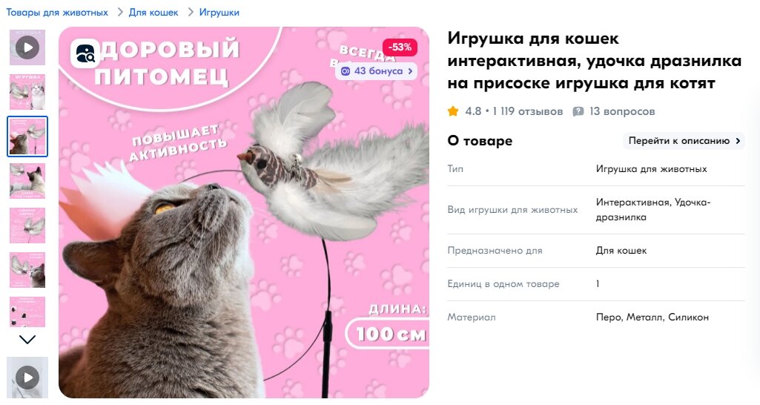Select the currently highlighted third thumbnail
Screen dimensions: 760x405
27,136
